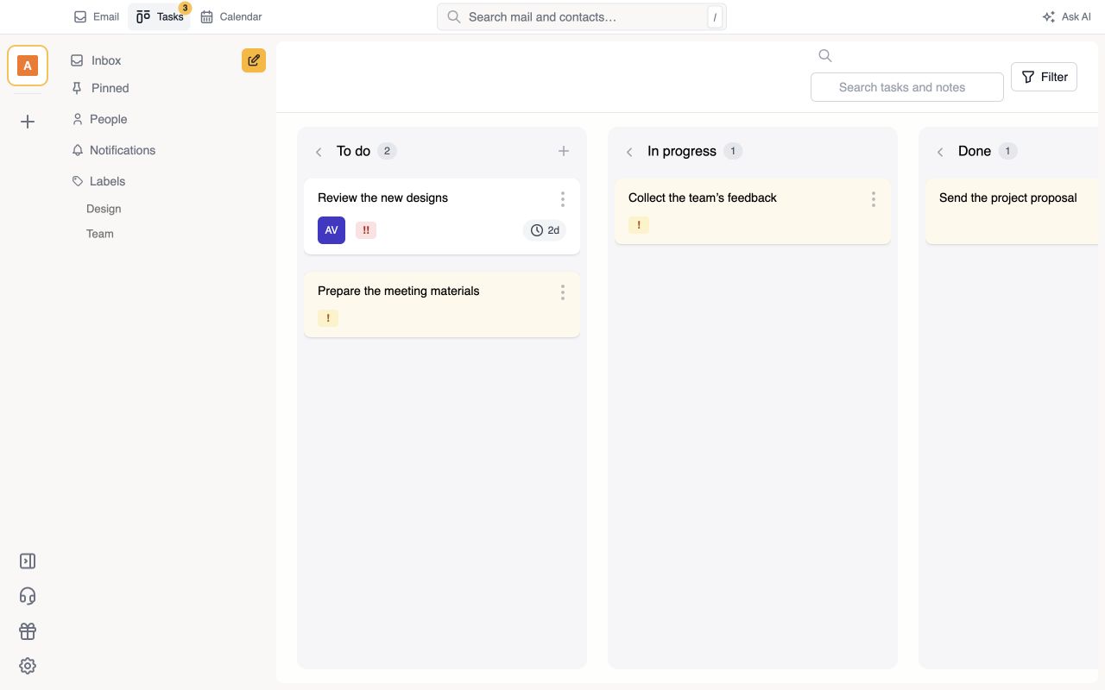Click the red high-priority badge on Review designs
The image size is (1105, 690).
366,230
